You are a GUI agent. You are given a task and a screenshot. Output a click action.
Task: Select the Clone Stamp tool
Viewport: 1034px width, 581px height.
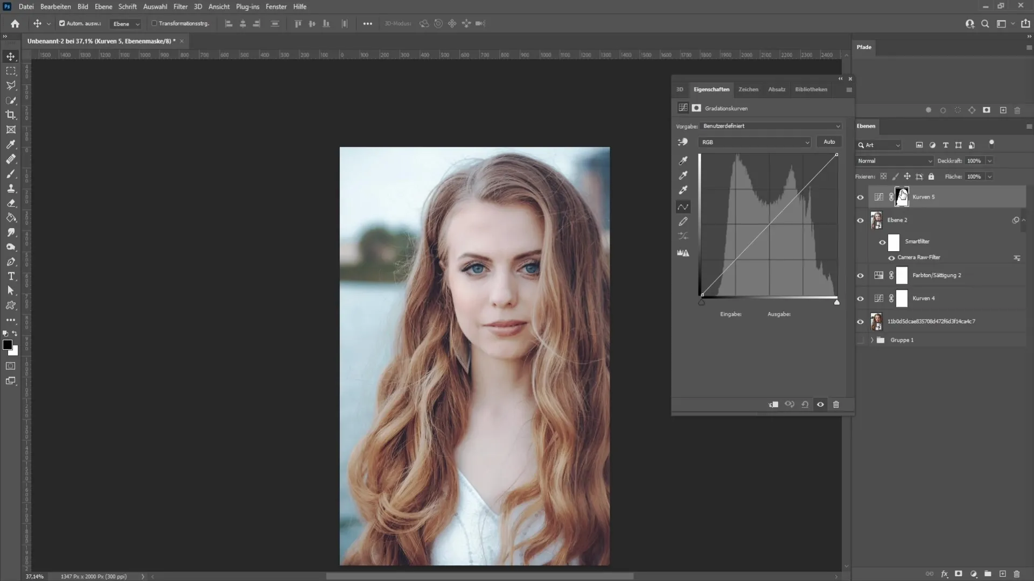[11, 189]
